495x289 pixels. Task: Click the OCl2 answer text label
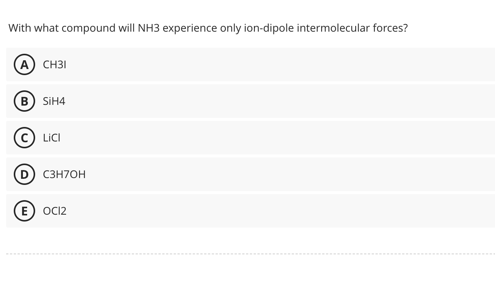(54, 211)
